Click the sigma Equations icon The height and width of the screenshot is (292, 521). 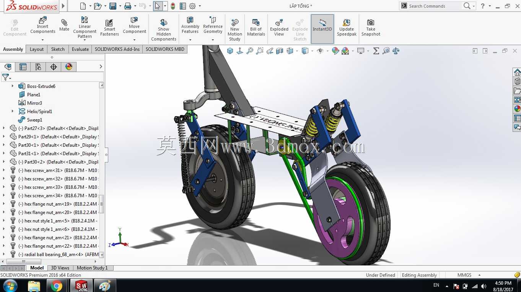point(376,51)
